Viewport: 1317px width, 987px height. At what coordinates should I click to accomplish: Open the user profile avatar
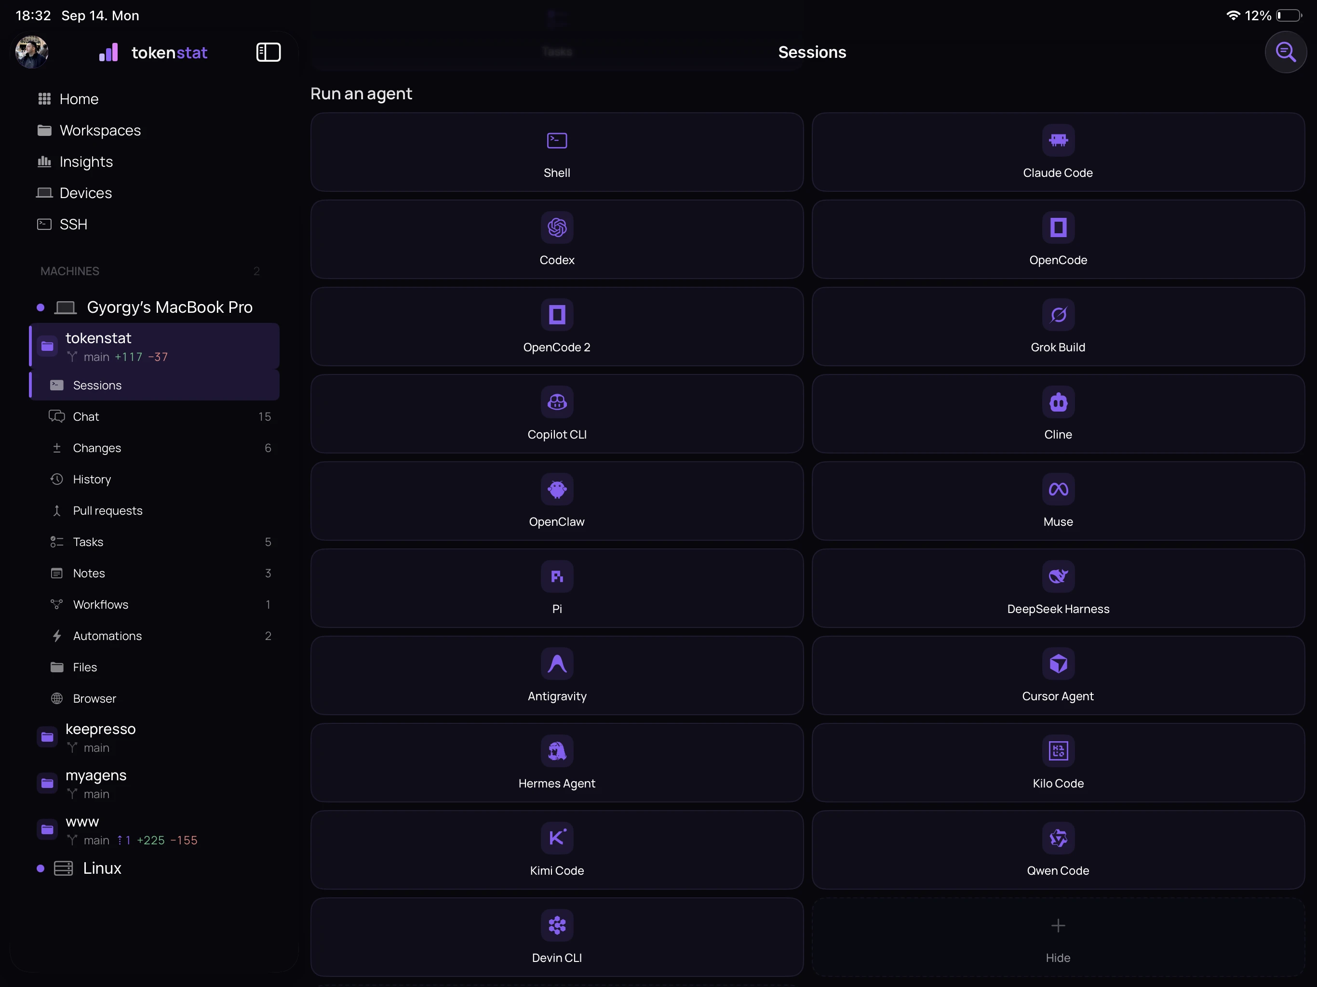coord(31,52)
